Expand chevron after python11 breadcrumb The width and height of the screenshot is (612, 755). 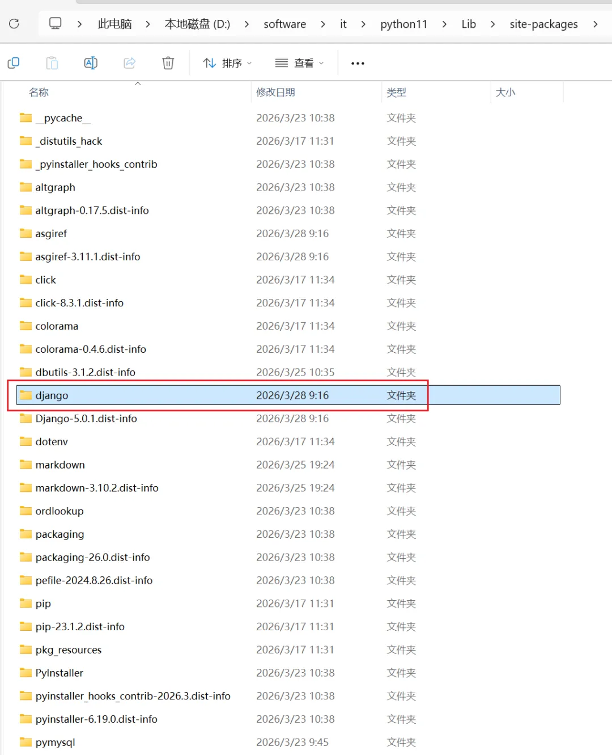pyautogui.click(x=444, y=24)
